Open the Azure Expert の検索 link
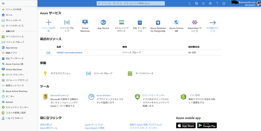The image size is (261, 131). (95, 128)
